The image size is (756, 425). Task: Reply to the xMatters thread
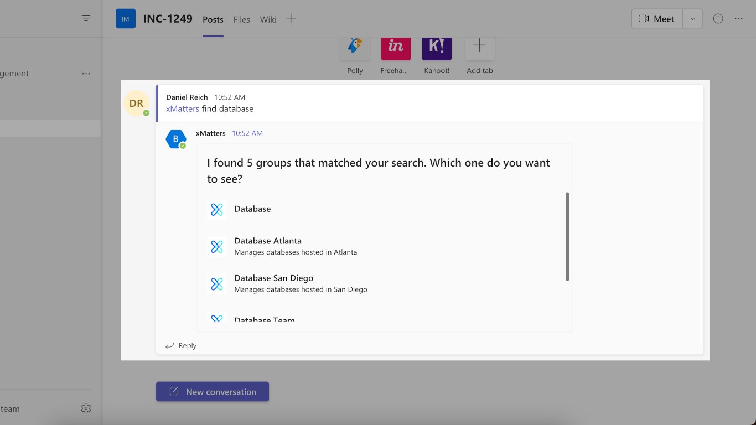pyautogui.click(x=181, y=346)
